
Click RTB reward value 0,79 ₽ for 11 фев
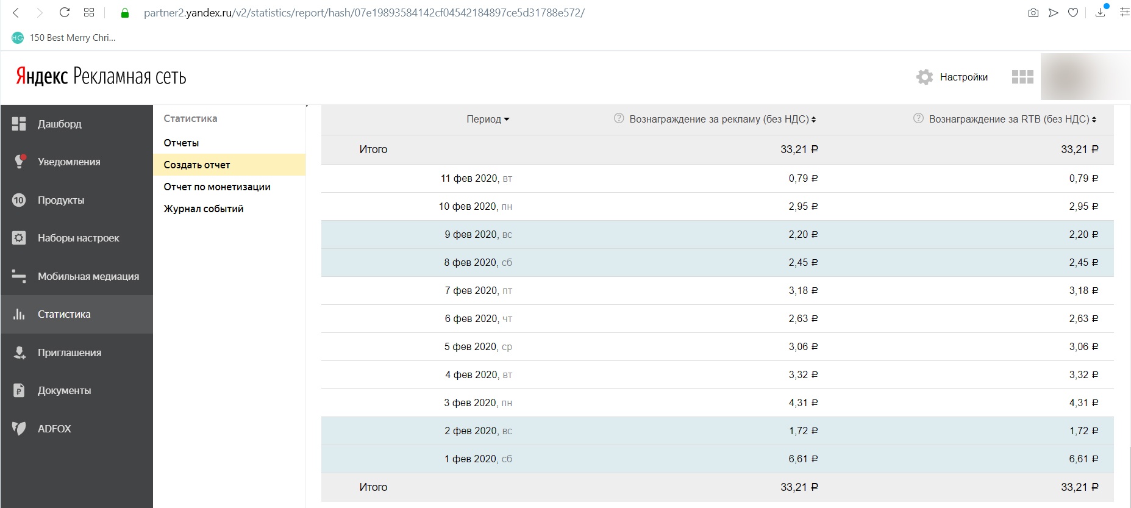(x=1083, y=179)
